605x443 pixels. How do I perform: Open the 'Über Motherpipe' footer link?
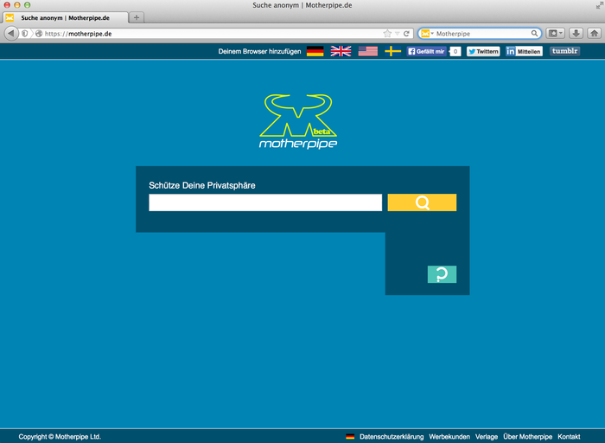tap(527, 436)
